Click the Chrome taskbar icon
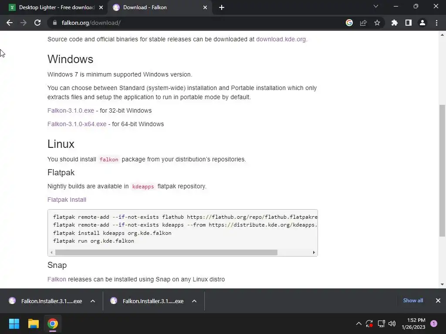Viewport: 446px width, 334px height. [x=53, y=324]
